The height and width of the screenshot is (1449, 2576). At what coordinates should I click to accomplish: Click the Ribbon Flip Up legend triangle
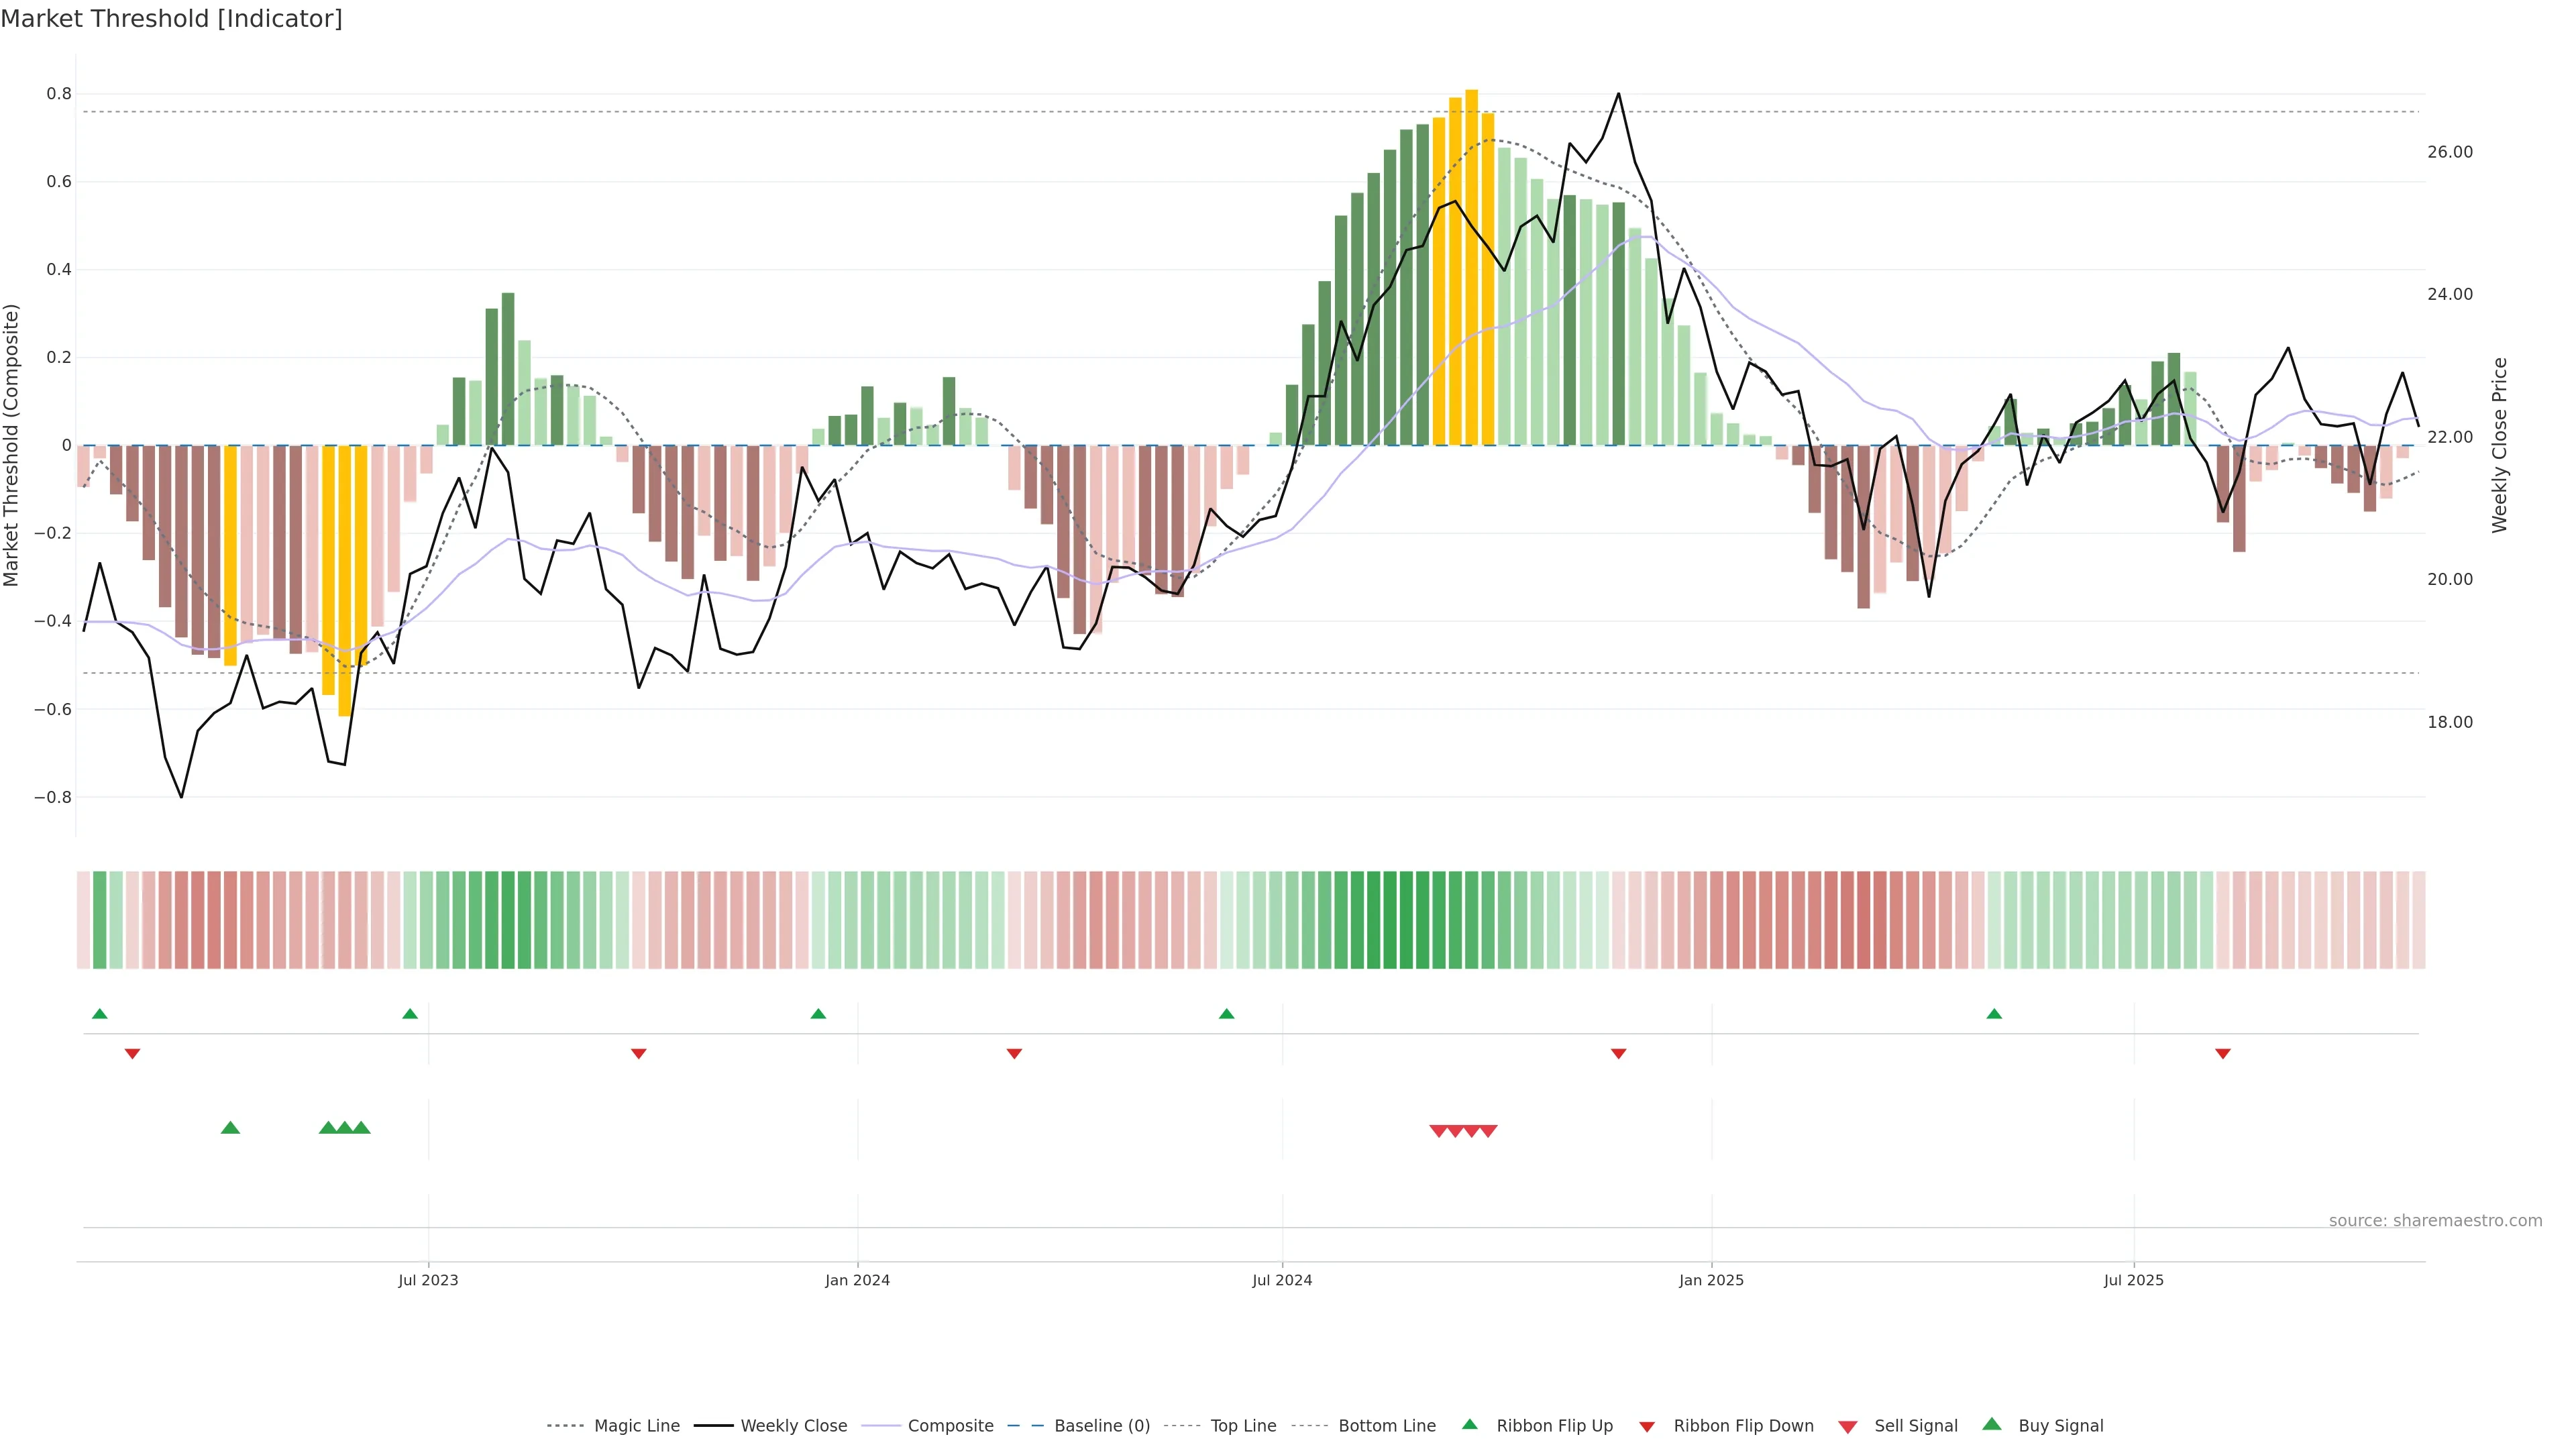(x=1469, y=1425)
